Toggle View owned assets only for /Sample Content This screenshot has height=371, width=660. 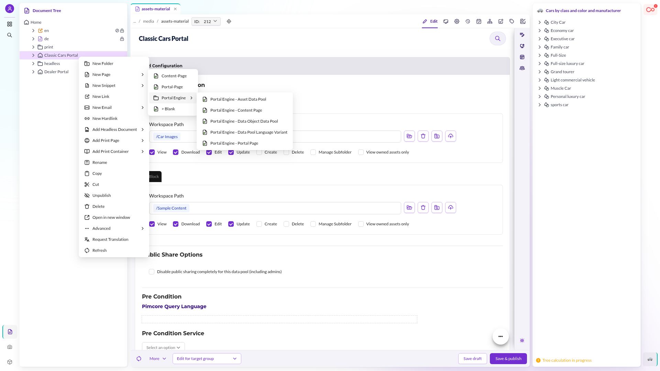tap(361, 224)
